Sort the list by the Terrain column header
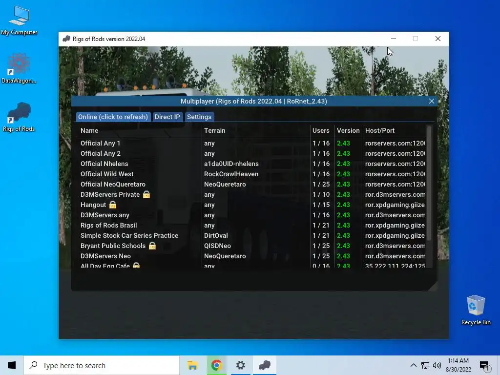The width and height of the screenshot is (500, 375). click(x=215, y=130)
